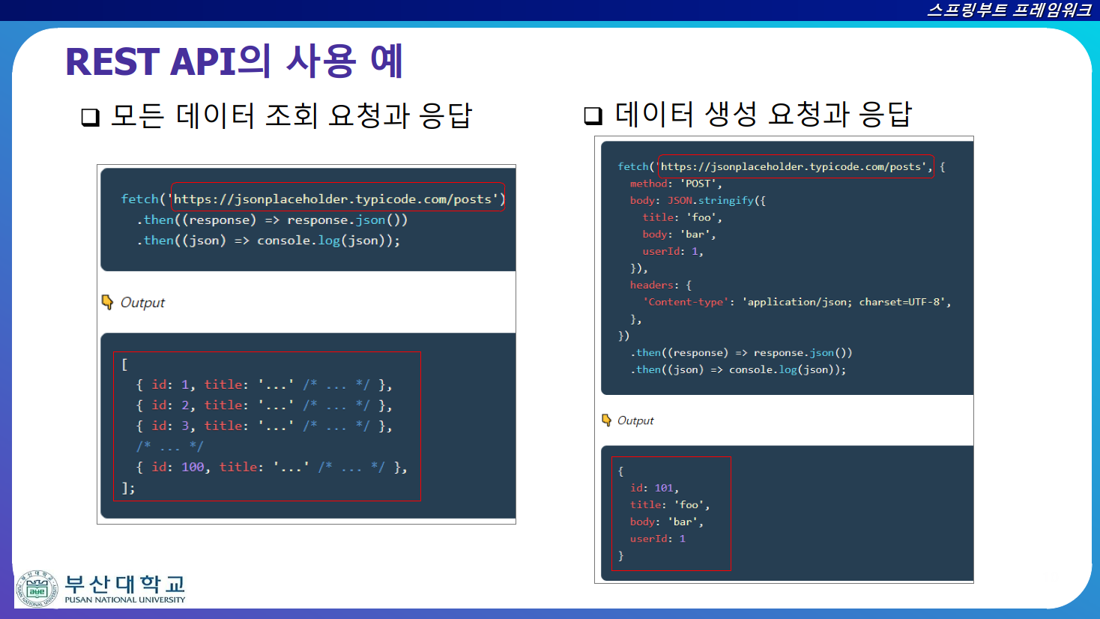The image size is (1100, 619).
Task: Click the posts URL in the left fetch call
Action: (x=336, y=199)
